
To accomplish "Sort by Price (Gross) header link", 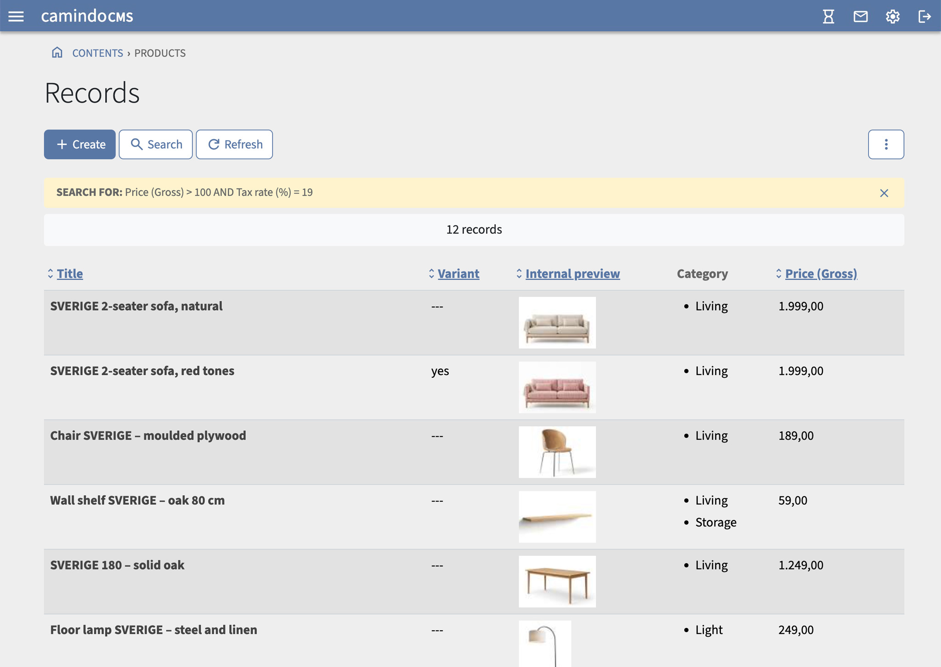I will tap(821, 274).
